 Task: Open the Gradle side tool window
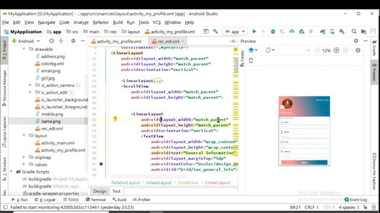point(375,48)
